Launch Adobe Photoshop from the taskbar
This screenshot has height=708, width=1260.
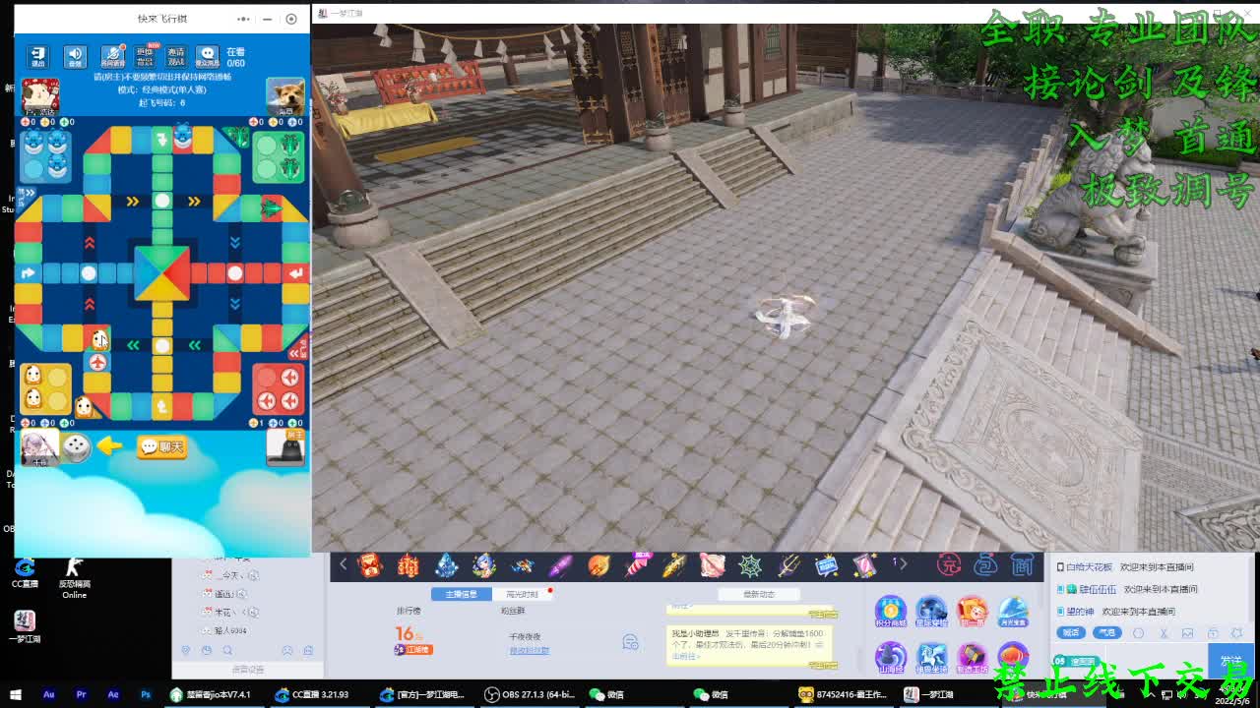pos(146,694)
